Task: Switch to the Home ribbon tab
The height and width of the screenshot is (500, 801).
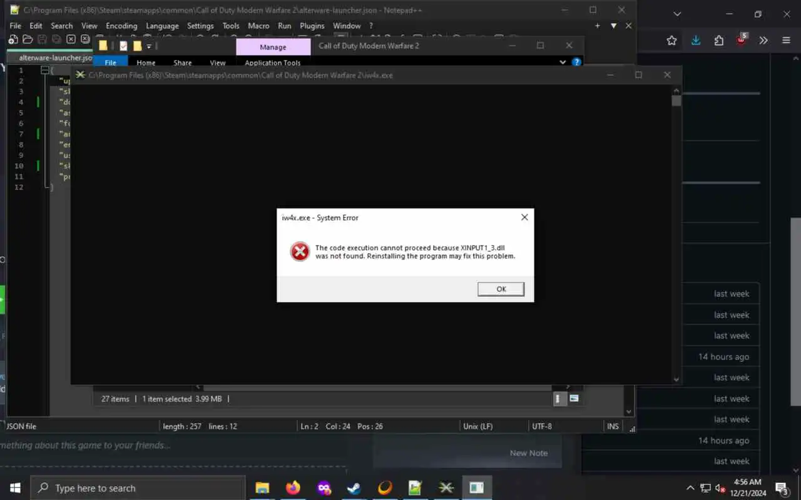Action: coord(146,62)
